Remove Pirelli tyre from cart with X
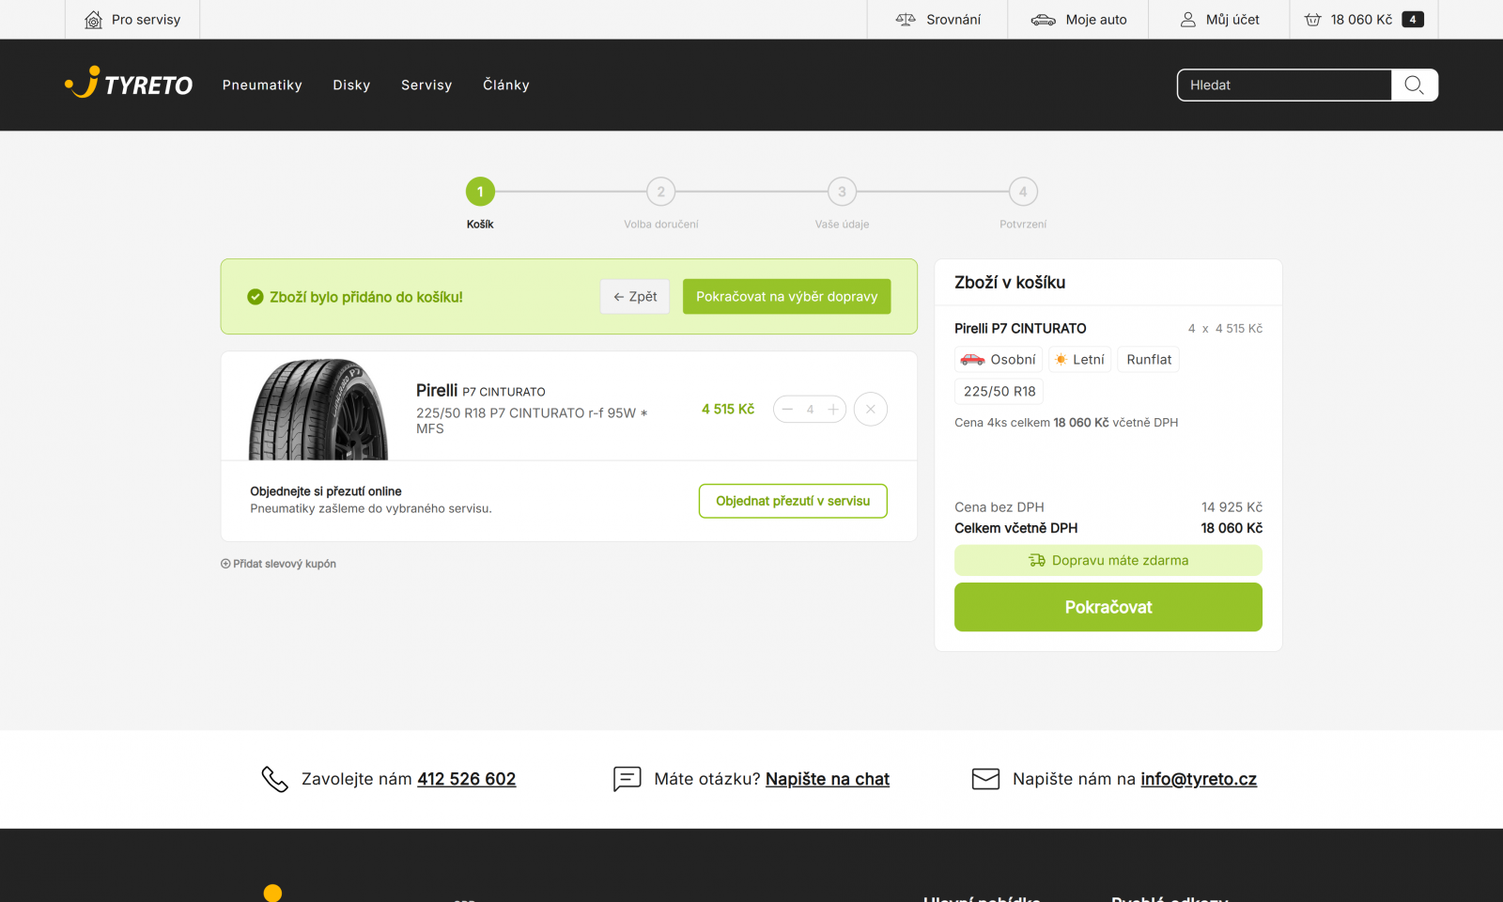1503x902 pixels. click(x=871, y=409)
